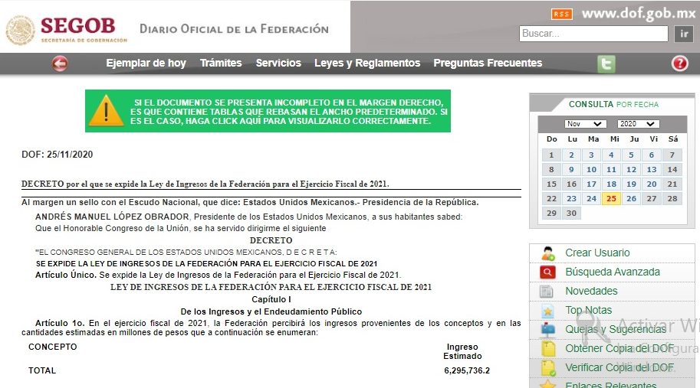The width and height of the screenshot is (700, 388).
Task: Open the Ejemplar de hoy menu
Action: click(146, 64)
